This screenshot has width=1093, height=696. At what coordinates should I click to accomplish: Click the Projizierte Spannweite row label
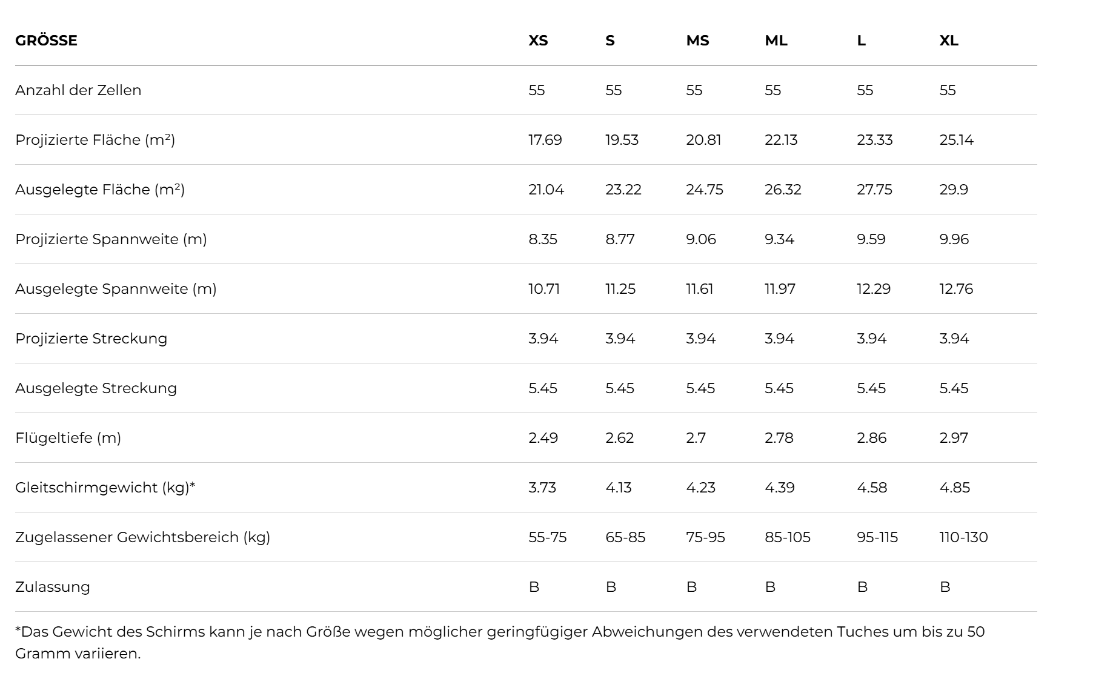111,239
